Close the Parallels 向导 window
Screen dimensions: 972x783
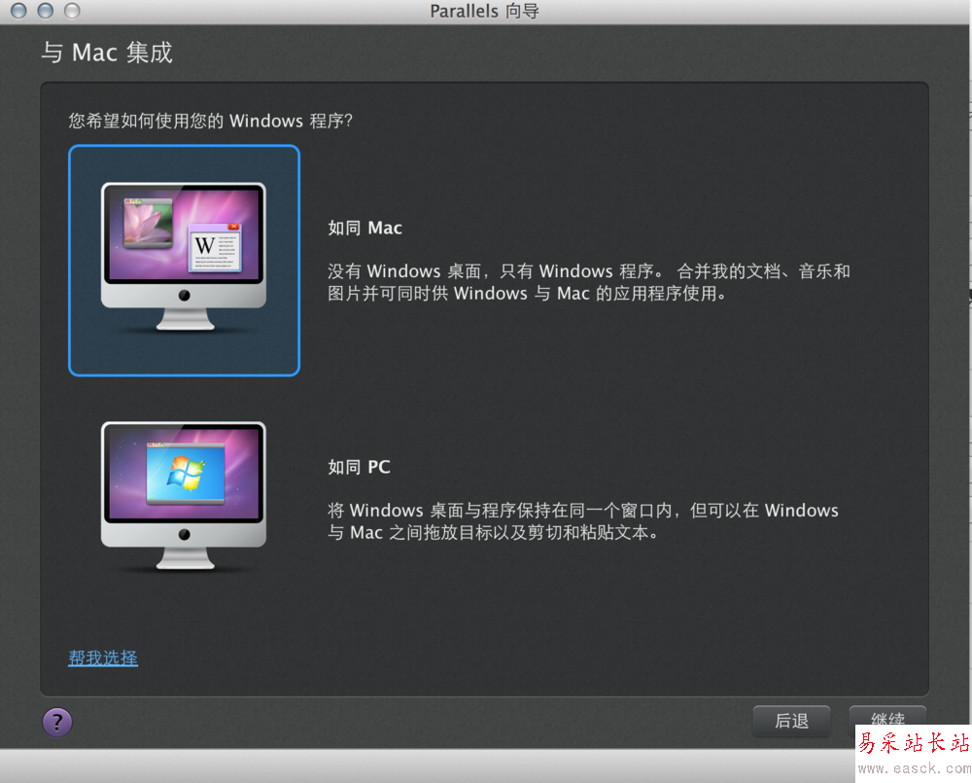18,11
